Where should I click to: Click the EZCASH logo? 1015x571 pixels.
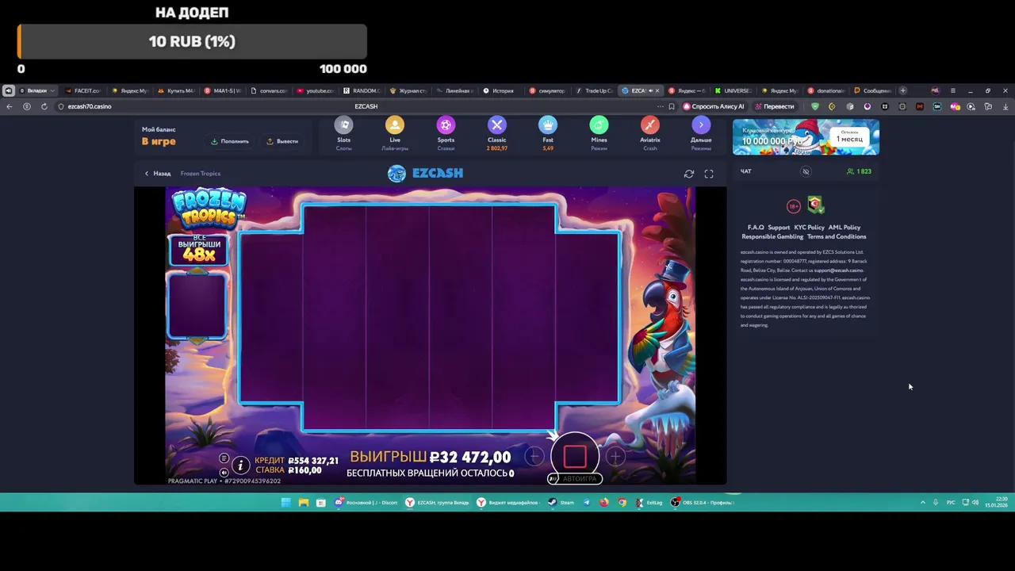426,173
